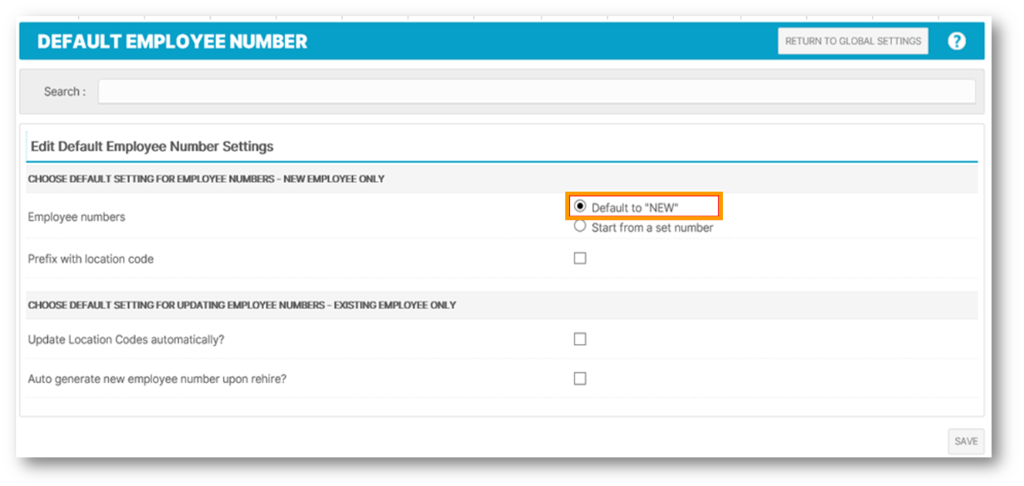Click "Auto generate new employee number upon rehire?" text
1024x486 pixels.
pos(157,379)
